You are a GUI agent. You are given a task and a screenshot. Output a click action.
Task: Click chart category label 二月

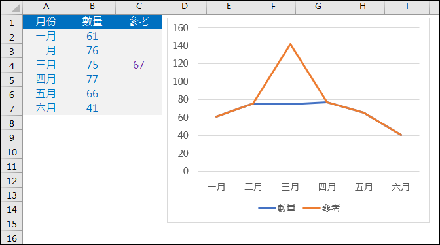pyautogui.click(x=253, y=187)
